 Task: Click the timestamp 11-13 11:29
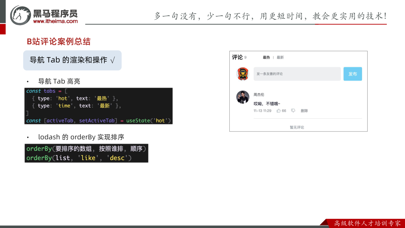pos(262,111)
